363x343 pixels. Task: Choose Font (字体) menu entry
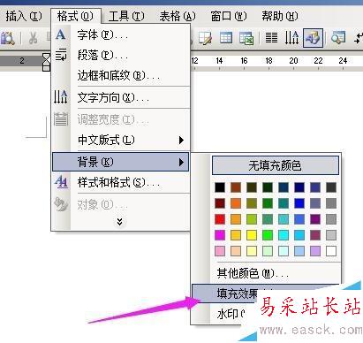point(121,35)
